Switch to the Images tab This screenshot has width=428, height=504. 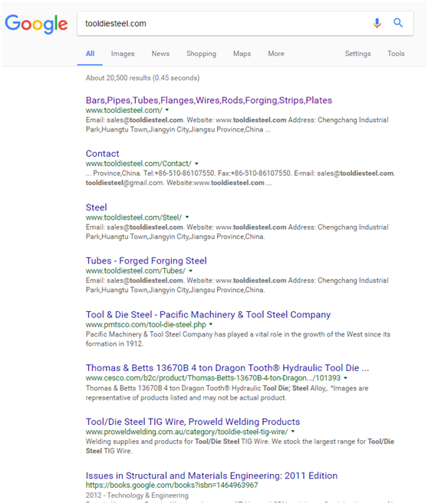click(x=123, y=54)
